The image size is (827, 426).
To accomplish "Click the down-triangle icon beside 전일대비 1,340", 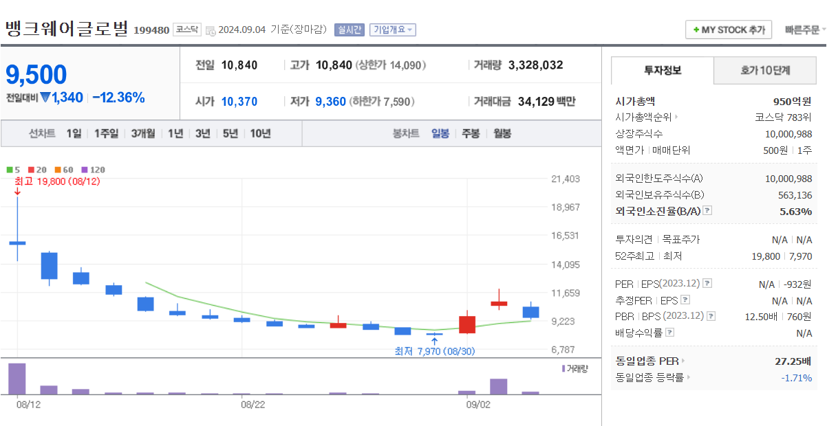I will point(45,98).
